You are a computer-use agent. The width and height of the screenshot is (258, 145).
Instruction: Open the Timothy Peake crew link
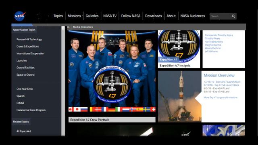click(212, 39)
